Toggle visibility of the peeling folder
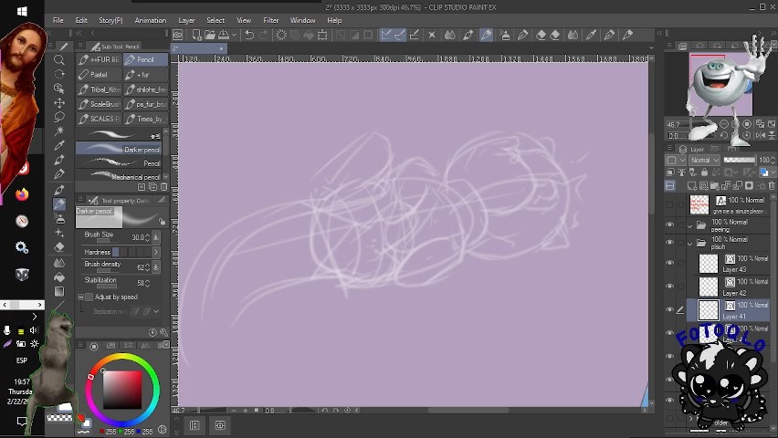778x438 pixels. coord(669,224)
